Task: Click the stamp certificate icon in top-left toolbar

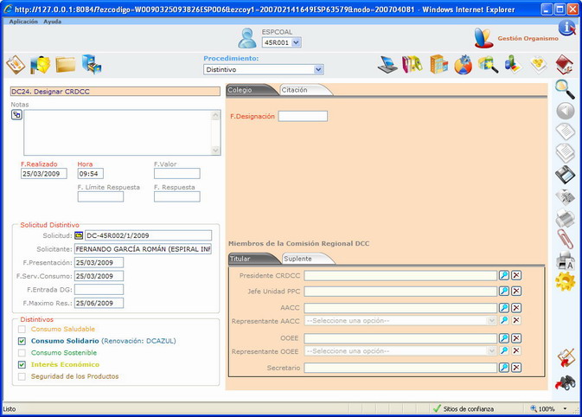Action: (16, 65)
